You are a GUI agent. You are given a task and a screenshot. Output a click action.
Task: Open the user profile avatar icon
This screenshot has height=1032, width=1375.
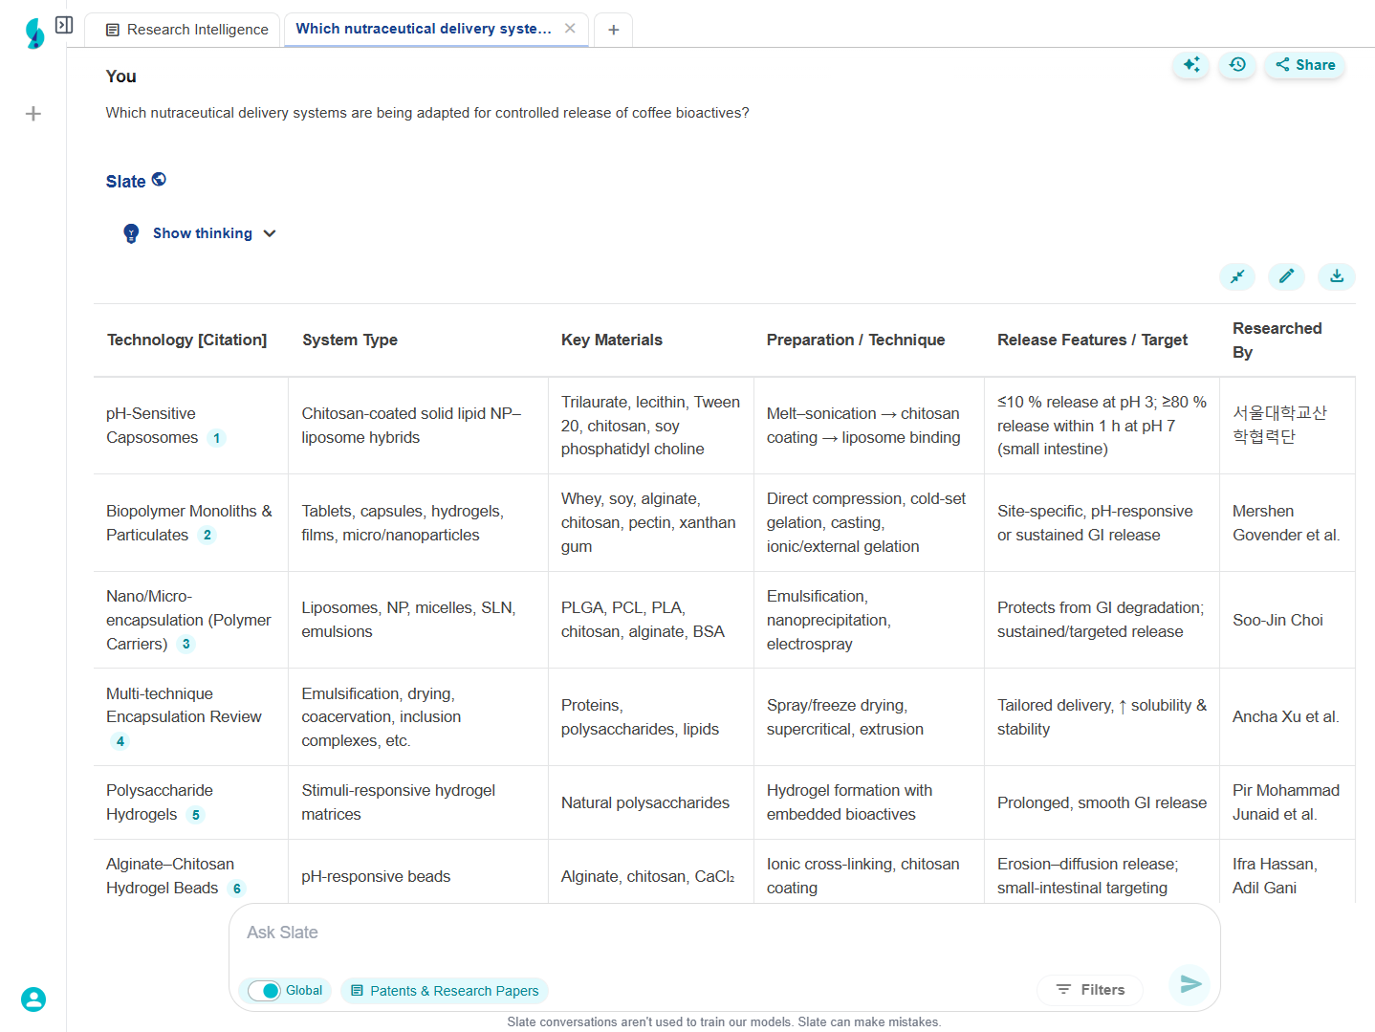(x=33, y=999)
